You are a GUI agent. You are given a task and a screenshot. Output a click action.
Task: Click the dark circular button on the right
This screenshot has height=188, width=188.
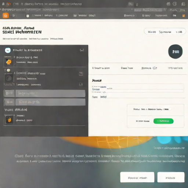coord(176,51)
